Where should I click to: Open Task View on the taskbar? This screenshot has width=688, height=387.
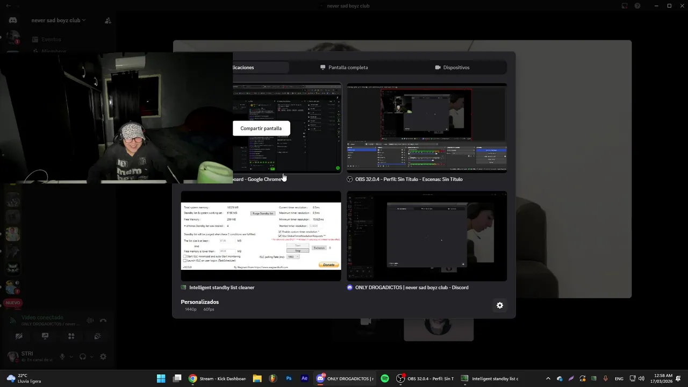click(177, 378)
